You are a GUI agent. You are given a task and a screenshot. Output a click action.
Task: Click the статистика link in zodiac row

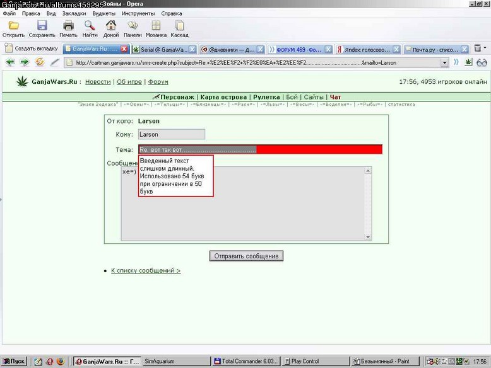[401, 105]
